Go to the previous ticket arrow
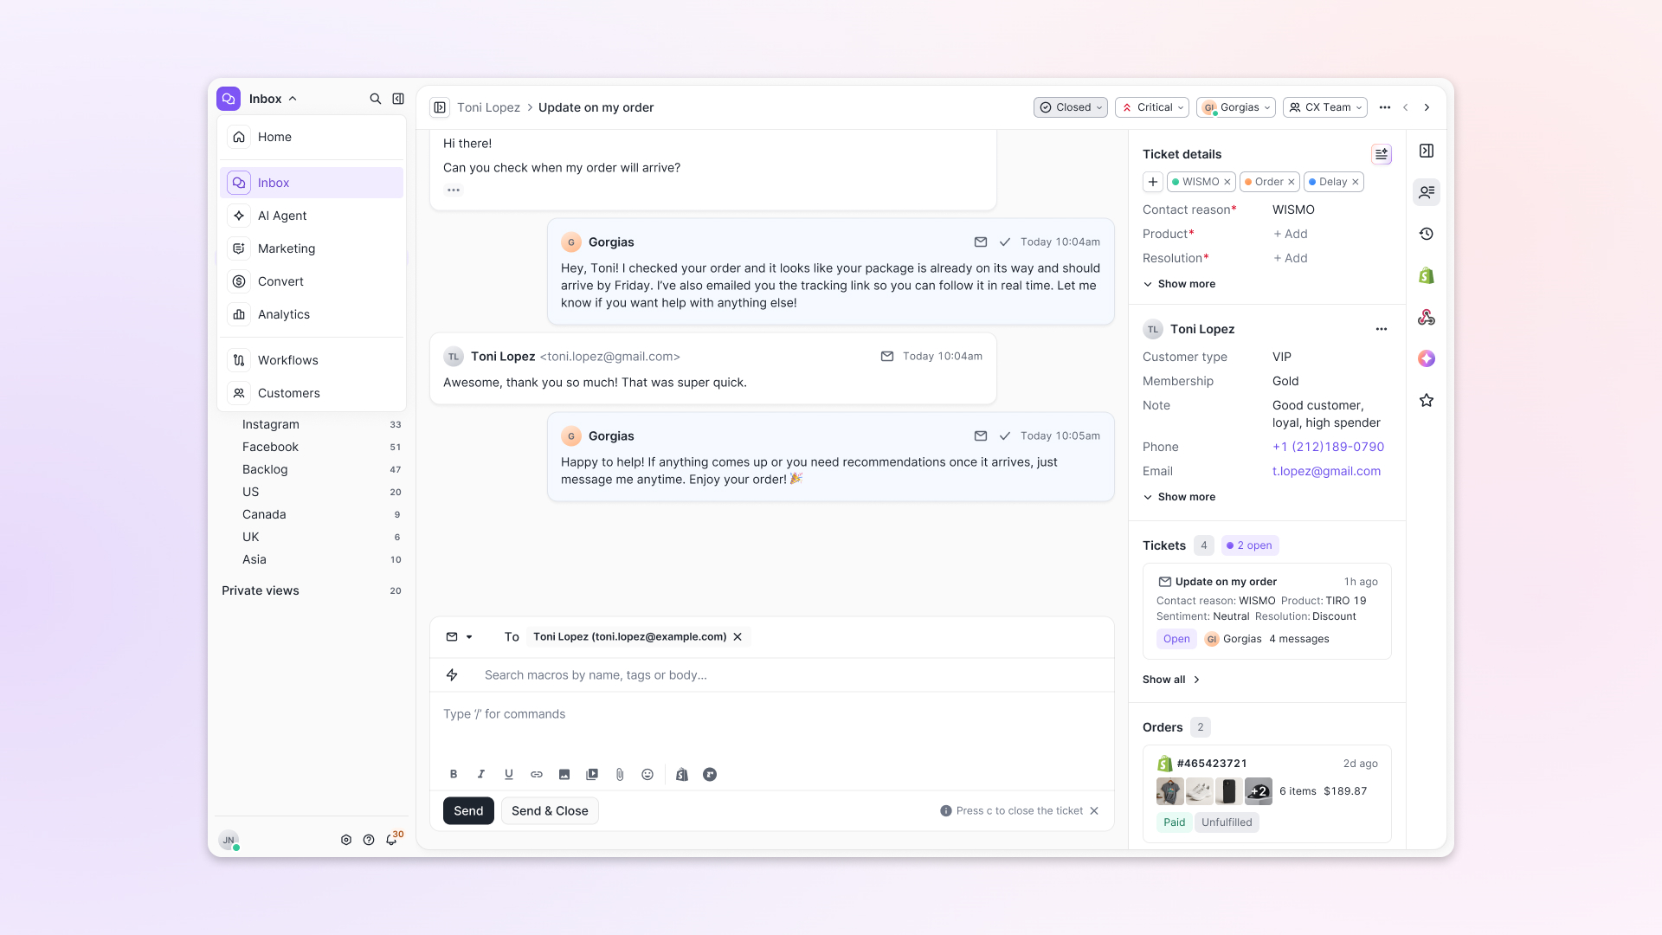Viewport: 1662px width, 935px height. click(x=1406, y=107)
